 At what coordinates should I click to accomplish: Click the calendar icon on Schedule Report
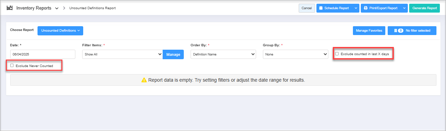[321, 8]
